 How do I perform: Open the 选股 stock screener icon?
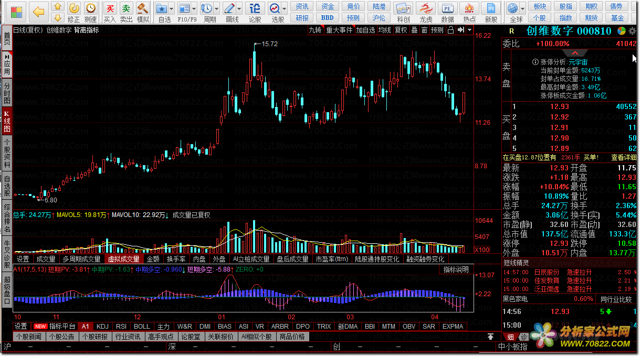(x=275, y=9)
